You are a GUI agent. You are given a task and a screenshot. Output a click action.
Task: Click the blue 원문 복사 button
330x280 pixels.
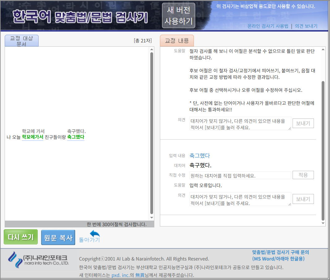click(x=58, y=237)
